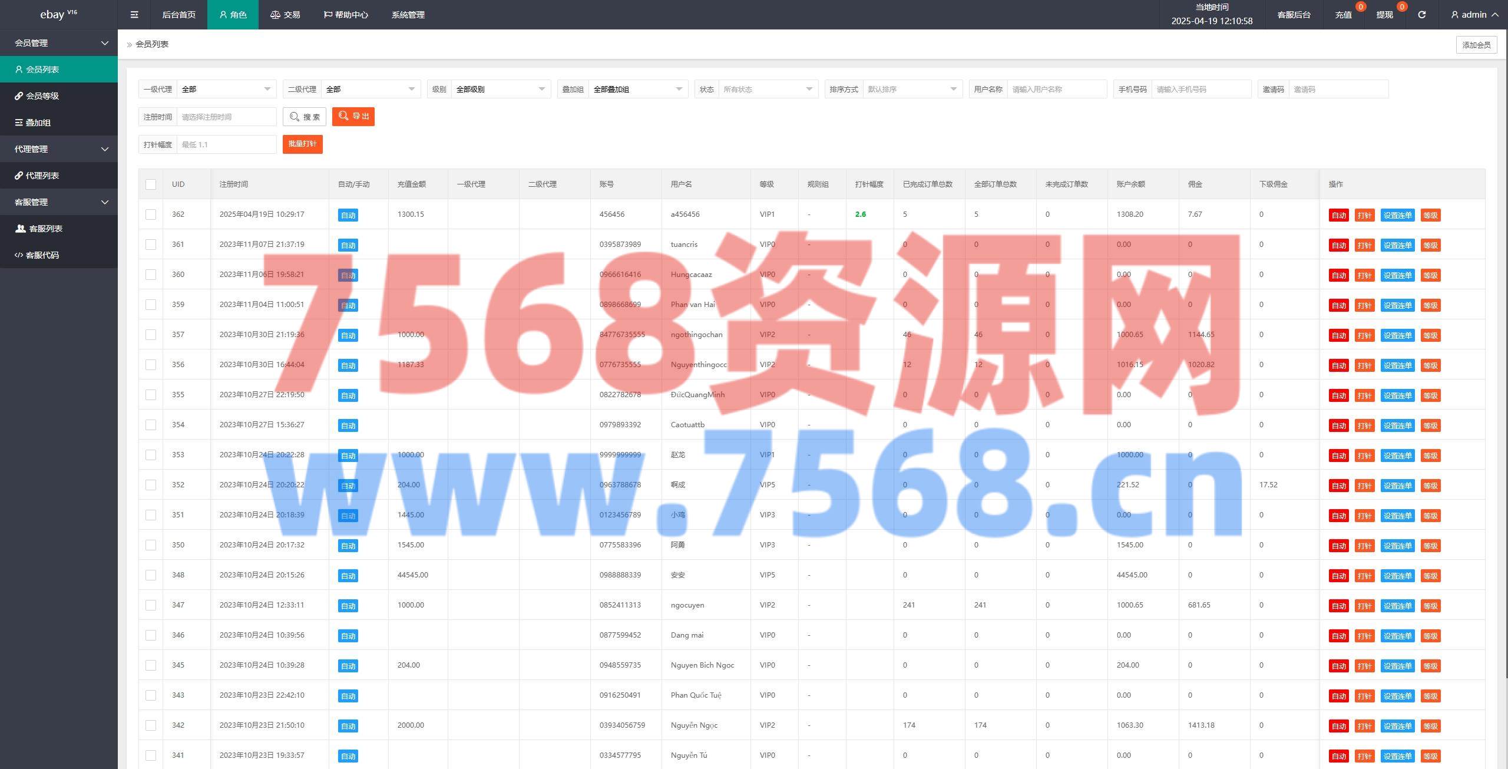This screenshot has height=769, width=1508.
Task: Click the refresh icon in top bar
Action: click(1421, 15)
